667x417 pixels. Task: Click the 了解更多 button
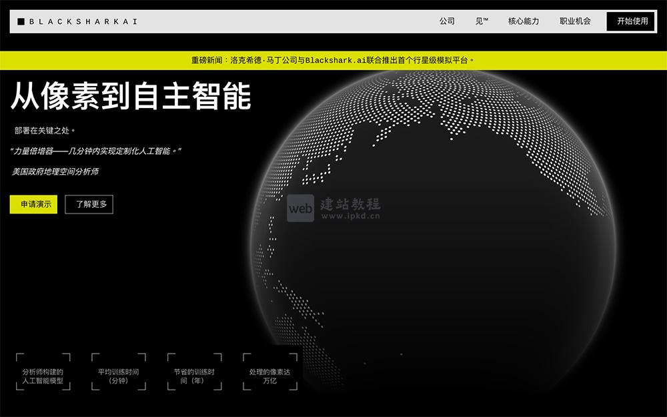(x=89, y=204)
